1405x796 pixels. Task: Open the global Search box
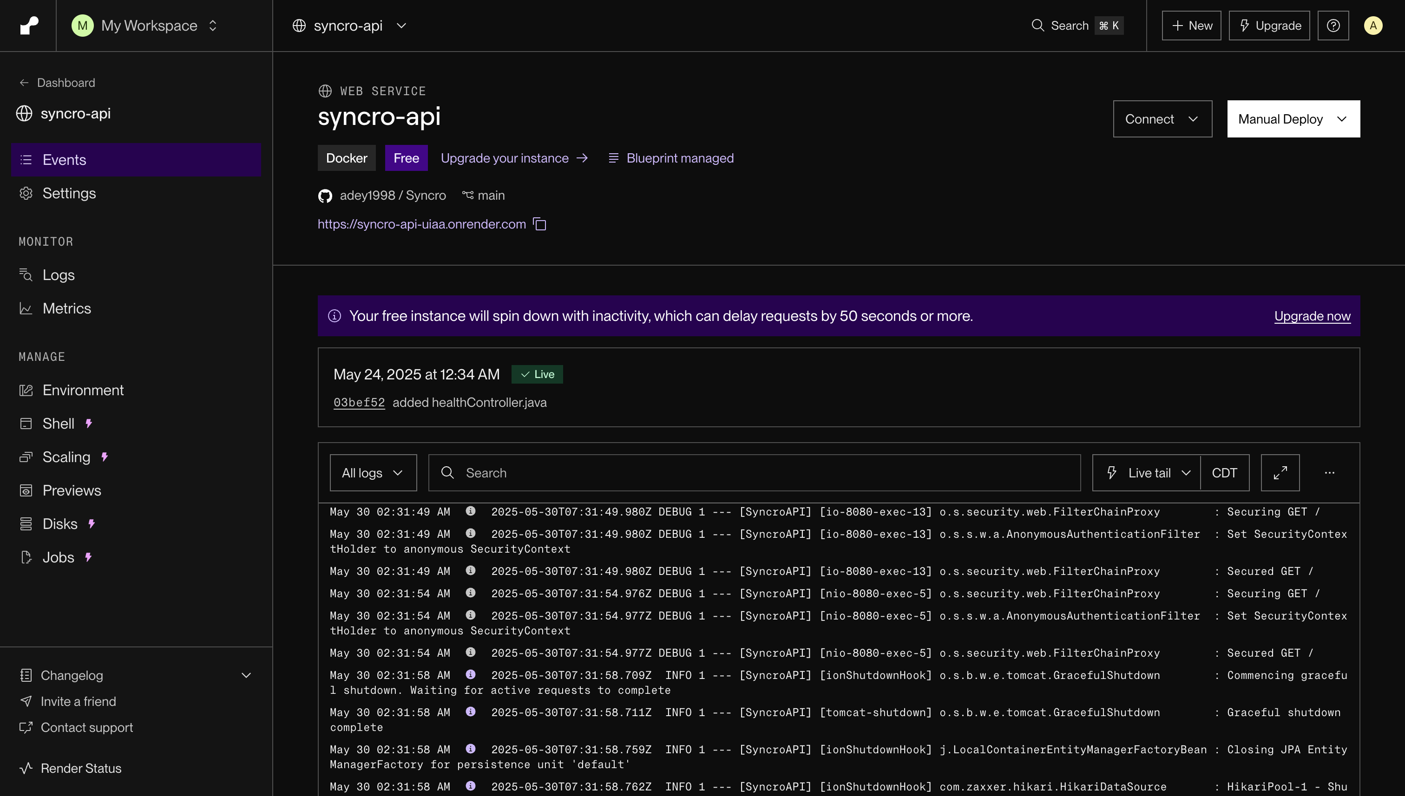click(1077, 26)
